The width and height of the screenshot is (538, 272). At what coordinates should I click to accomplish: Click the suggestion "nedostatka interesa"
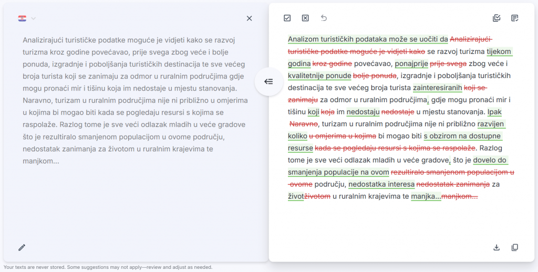(x=381, y=184)
